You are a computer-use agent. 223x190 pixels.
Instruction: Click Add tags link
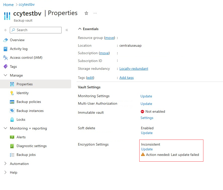tap(126, 78)
